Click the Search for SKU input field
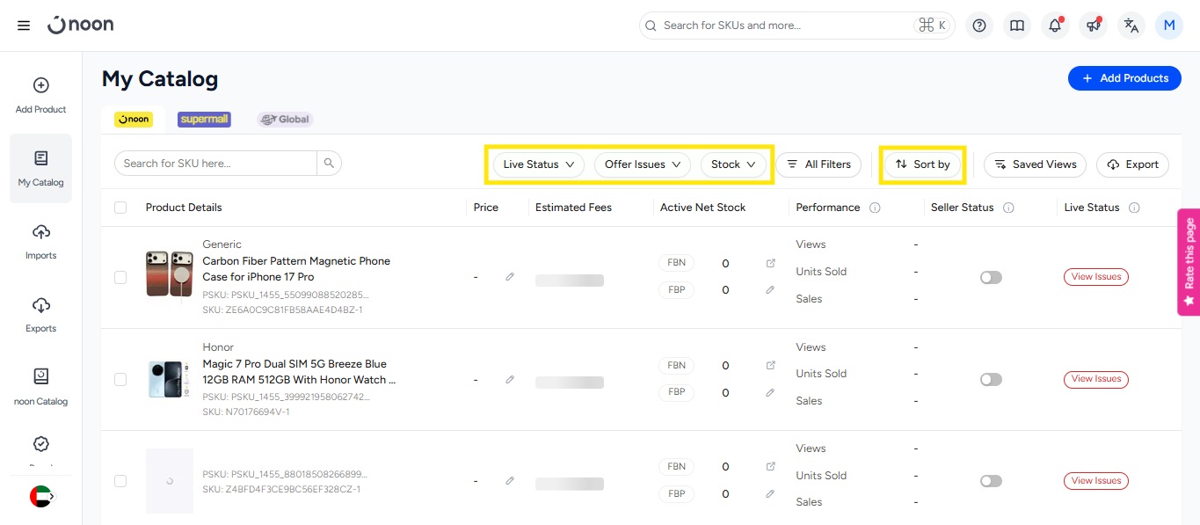This screenshot has height=525, width=1200. [x=216, y=164]
